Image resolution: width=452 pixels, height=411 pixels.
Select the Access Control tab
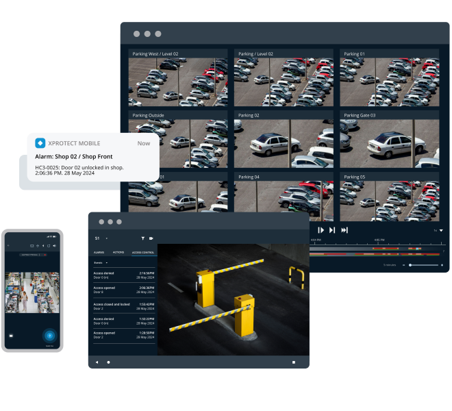(x=143, y=252)
